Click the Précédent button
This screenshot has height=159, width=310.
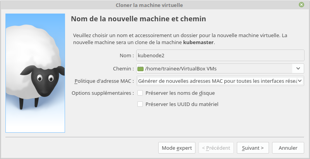[x=216, y=148]
